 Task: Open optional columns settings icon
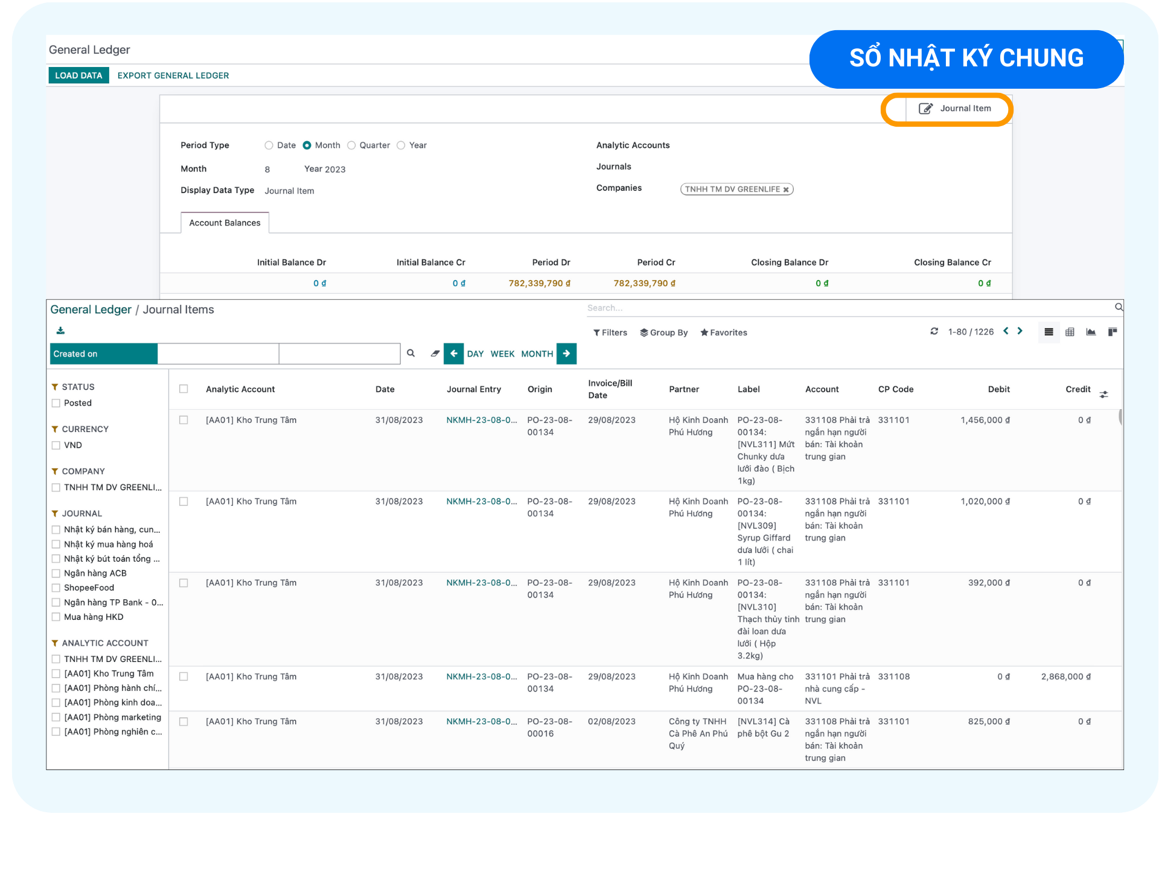click(x=1103, y=395)
